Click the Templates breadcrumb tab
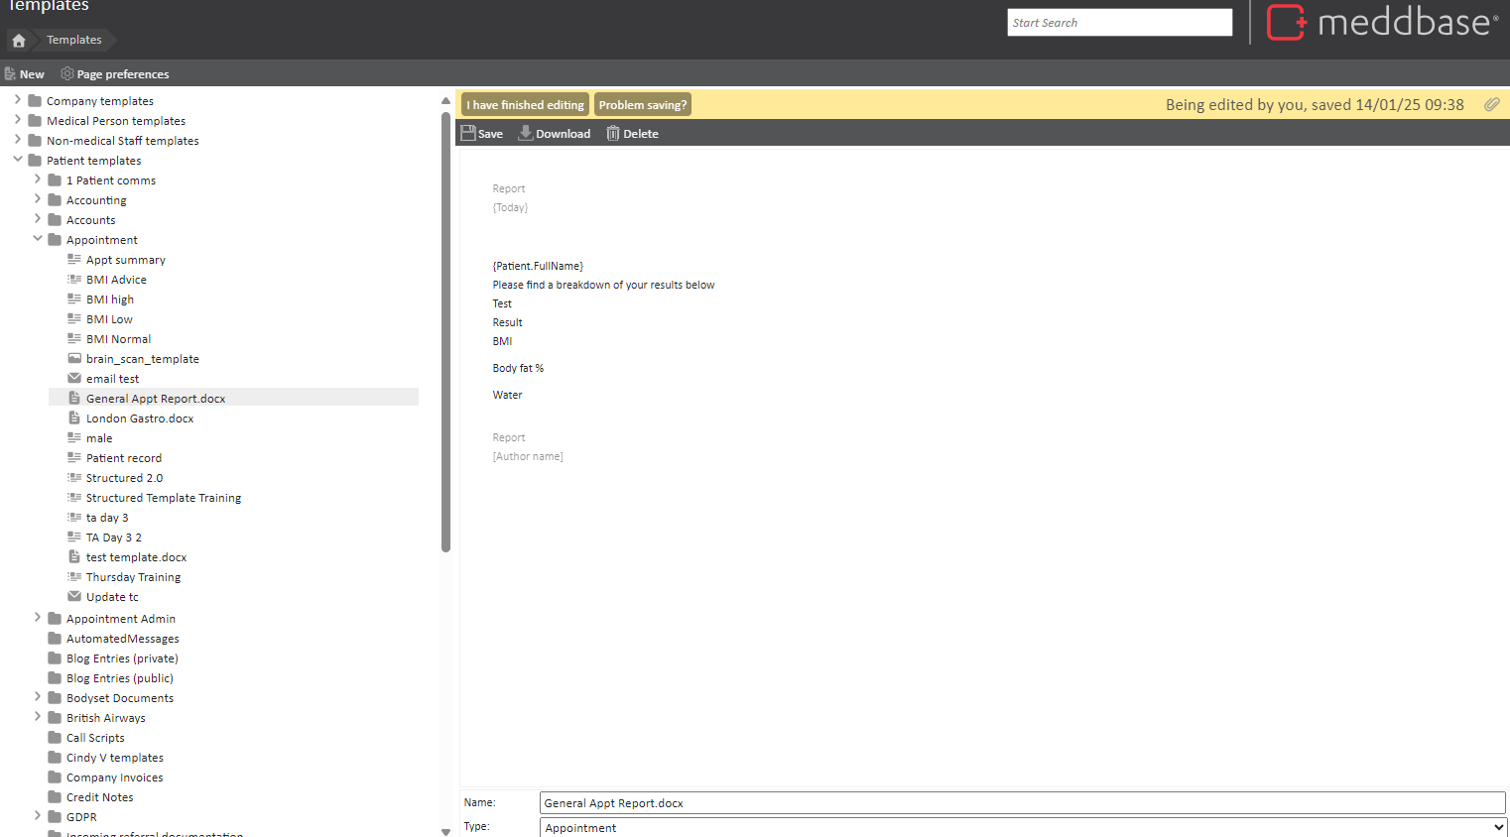 click(x=74, y=41)
